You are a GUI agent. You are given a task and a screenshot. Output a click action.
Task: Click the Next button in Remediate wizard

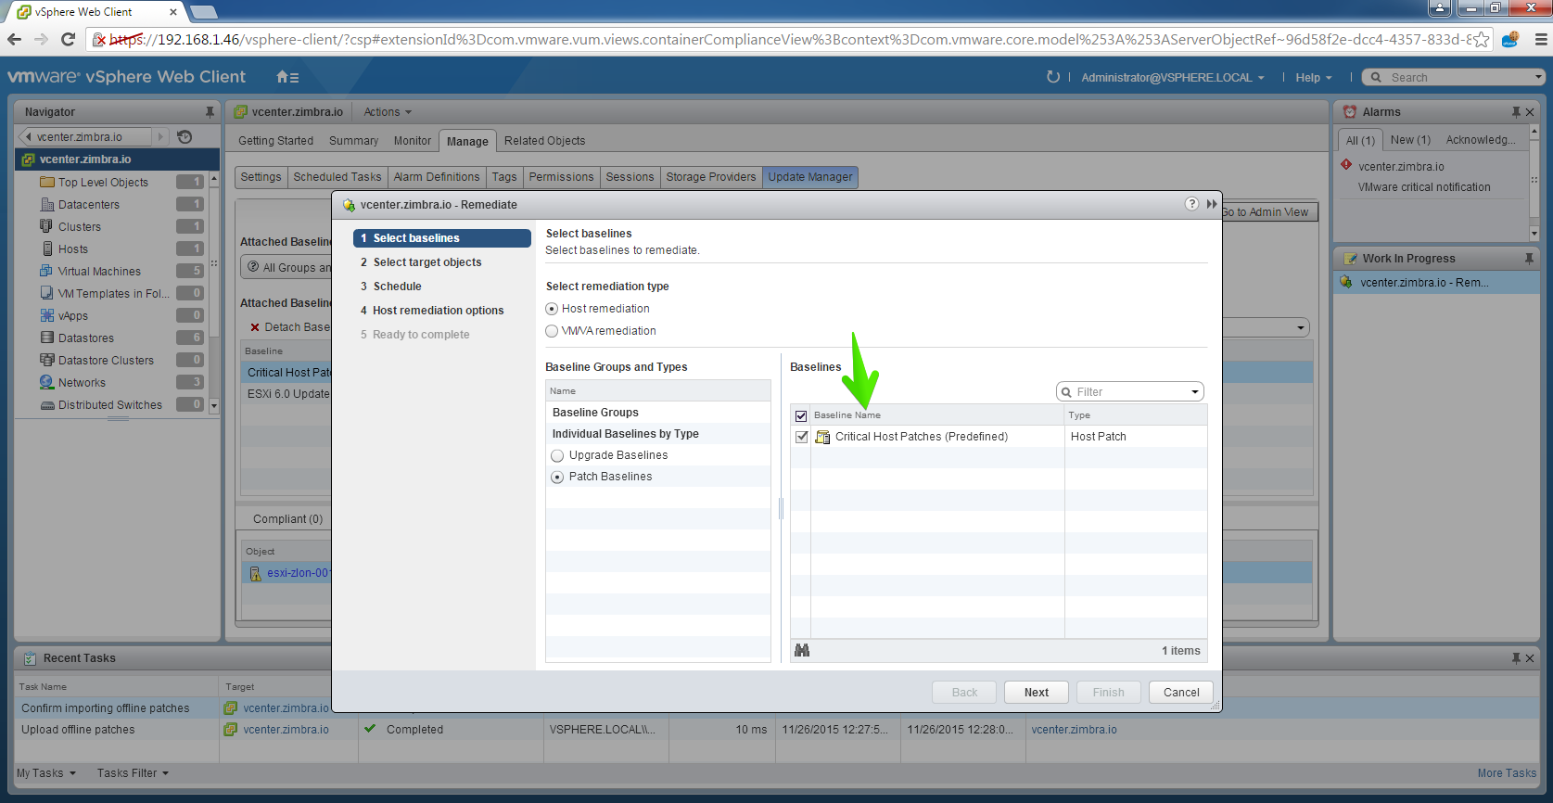[1037, 692]
